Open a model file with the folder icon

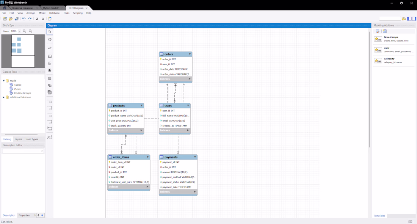11,19
